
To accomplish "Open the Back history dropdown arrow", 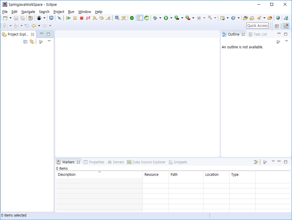I will [39, 26].
